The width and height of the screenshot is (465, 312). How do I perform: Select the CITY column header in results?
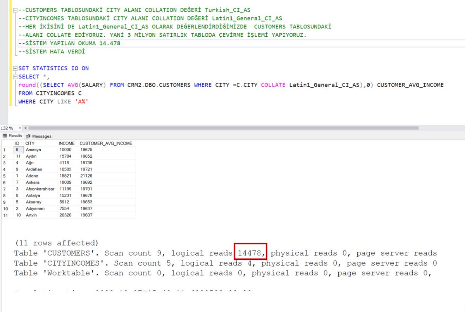pos(40,143)
